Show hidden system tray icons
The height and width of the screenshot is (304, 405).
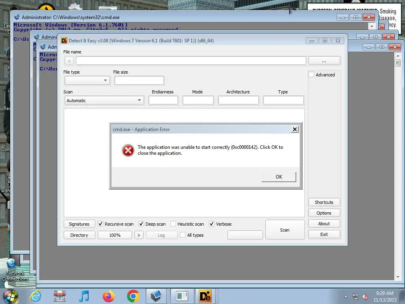click(x=346, y=296)
